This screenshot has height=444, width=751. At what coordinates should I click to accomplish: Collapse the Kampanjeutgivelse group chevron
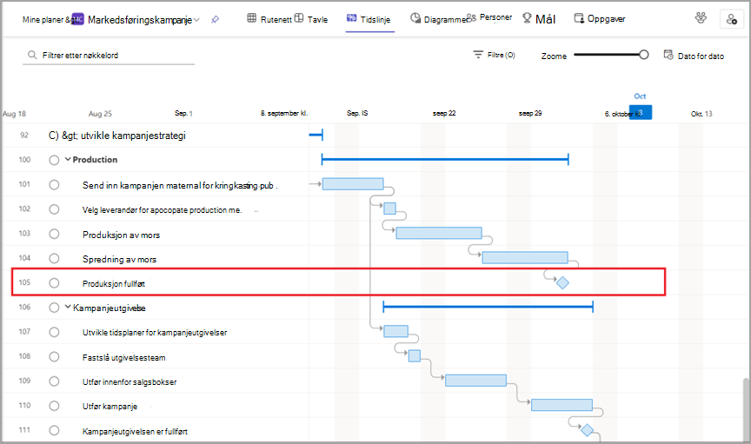68,307
